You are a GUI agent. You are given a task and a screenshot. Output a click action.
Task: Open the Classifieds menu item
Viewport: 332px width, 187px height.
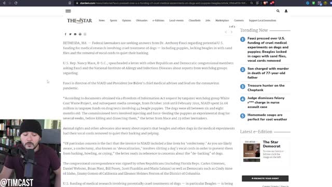195,20
